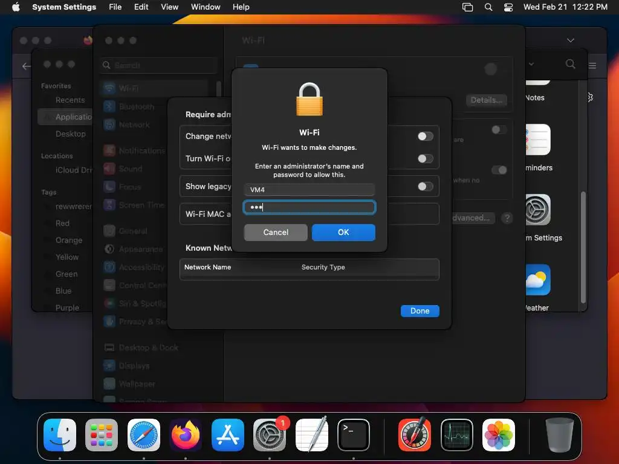This screenshot has height=464, width=619.
Task: Expand the chevron in the rear window toolbar
Action: [x=571, y=40]
